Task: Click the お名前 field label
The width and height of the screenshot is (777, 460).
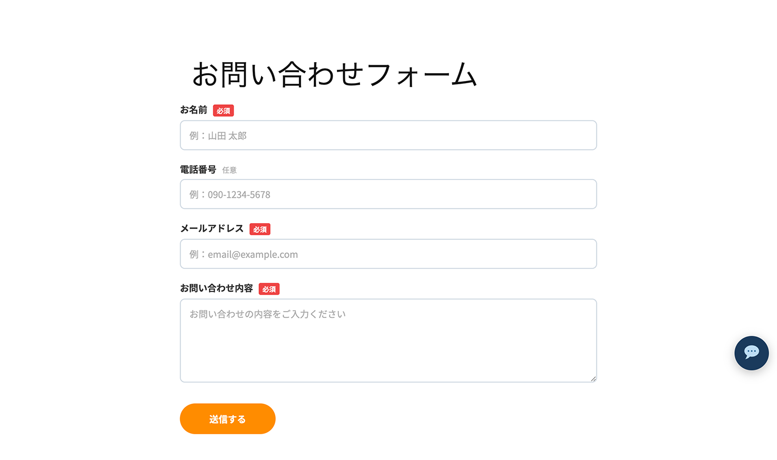Action: point(194,110)
